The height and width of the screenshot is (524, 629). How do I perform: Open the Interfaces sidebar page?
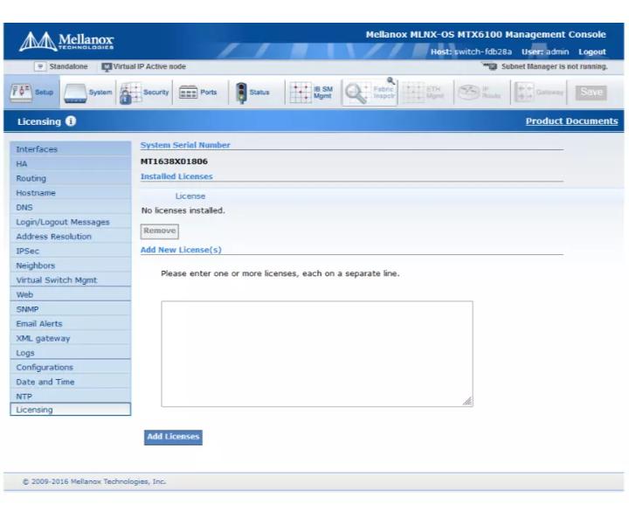coord(70,149)
